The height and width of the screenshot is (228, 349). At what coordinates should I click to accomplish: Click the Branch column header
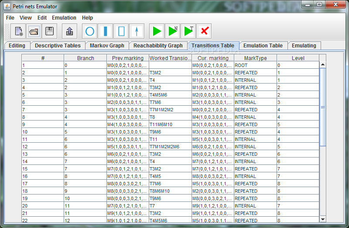click(86, 58)
